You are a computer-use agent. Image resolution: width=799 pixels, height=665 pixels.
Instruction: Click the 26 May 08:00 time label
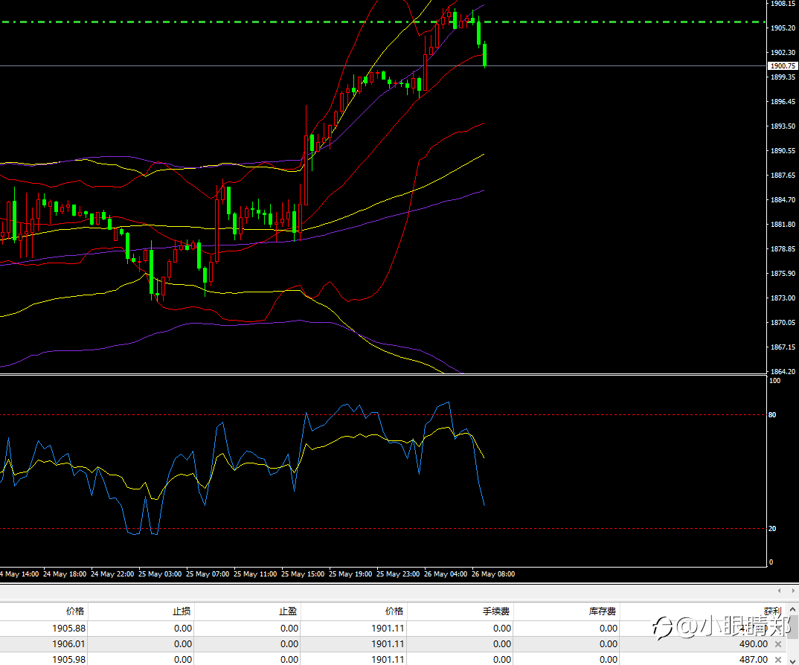[x=493, y=574]
